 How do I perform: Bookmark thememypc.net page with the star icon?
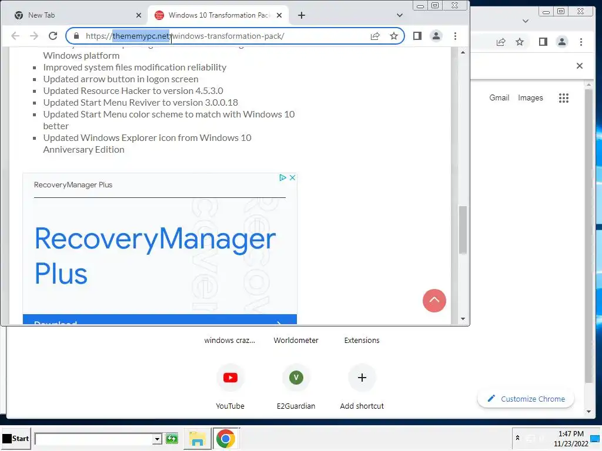pos(394,36)
